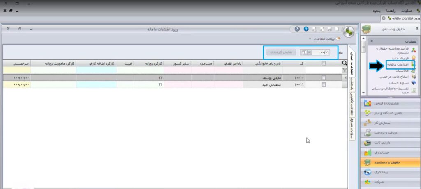The image size is (421, 189).
Task: Sort by سایر کسور column header
Action: click(177, 63)
